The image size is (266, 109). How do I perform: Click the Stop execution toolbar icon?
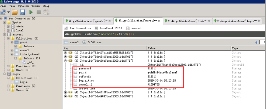pos(39,12)
